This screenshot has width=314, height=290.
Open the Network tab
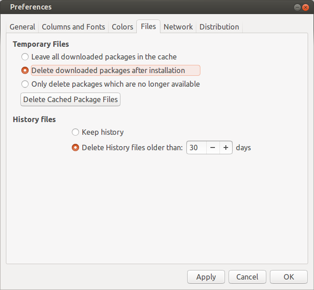[178, 27]
